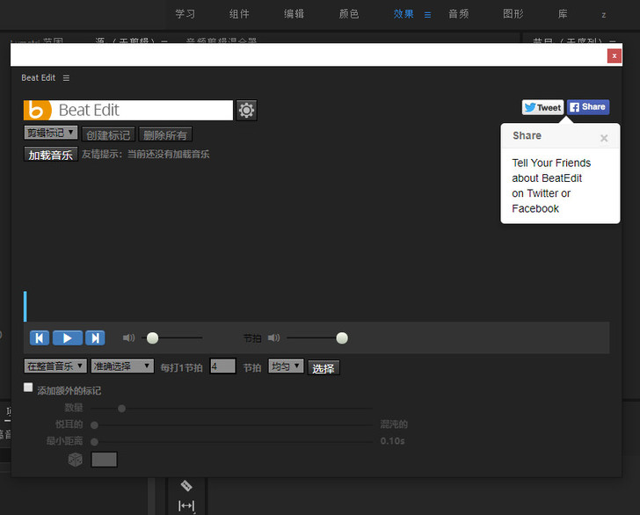Viewport: 640px width, 515px height.
Task: Mute the music volume speaker icon
Action: (128, 337)
